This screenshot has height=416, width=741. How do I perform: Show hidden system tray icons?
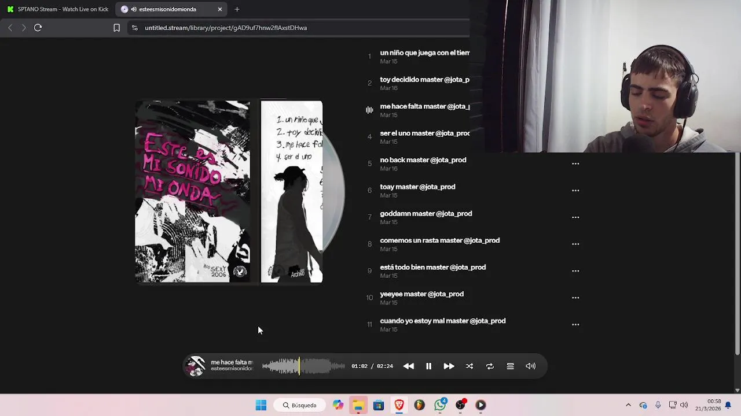(x=628, y=405)
